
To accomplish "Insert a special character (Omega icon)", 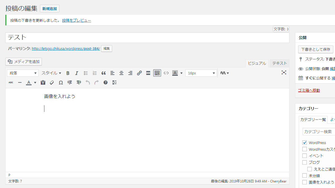I will [x=61, y=82].
